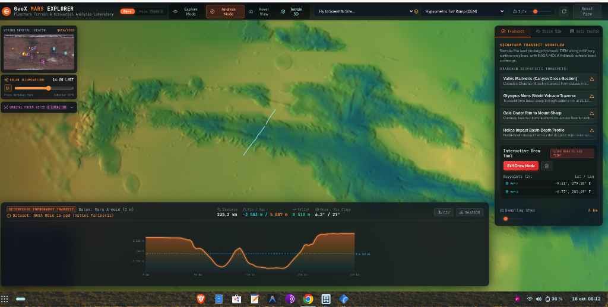608x307 pixels.
Task: Click battery 36 % indicator
Action: tap(554, 299)
